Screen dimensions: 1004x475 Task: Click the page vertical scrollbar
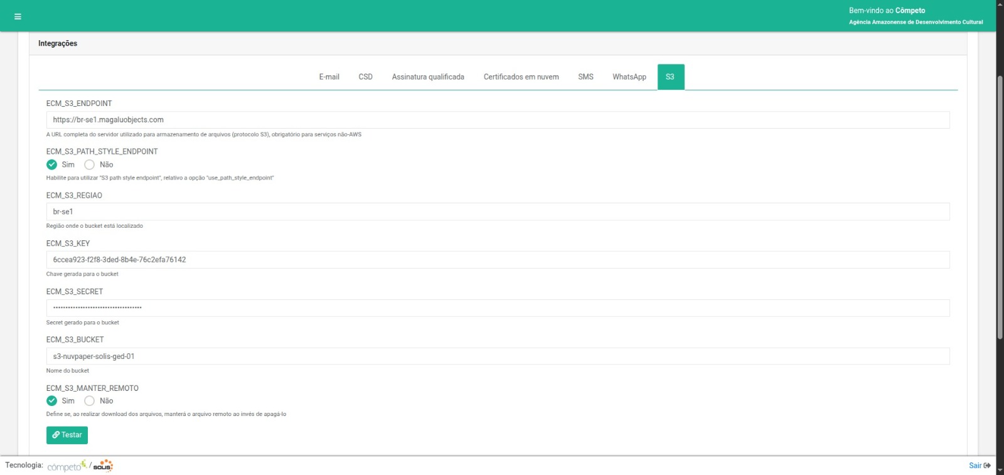(x=1000, y=207)
